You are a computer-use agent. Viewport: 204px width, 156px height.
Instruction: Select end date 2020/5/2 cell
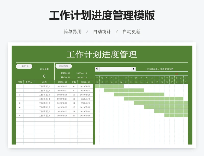(x=85, y=99)
